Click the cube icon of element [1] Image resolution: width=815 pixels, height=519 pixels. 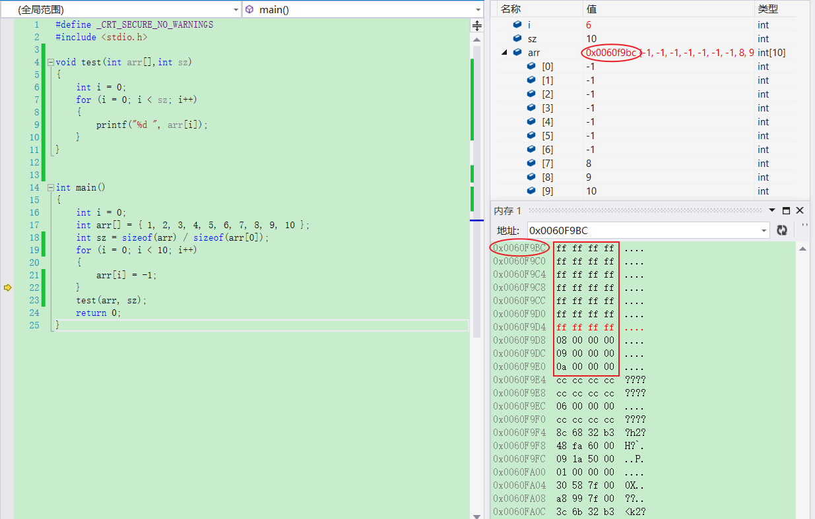coord(531,80)
